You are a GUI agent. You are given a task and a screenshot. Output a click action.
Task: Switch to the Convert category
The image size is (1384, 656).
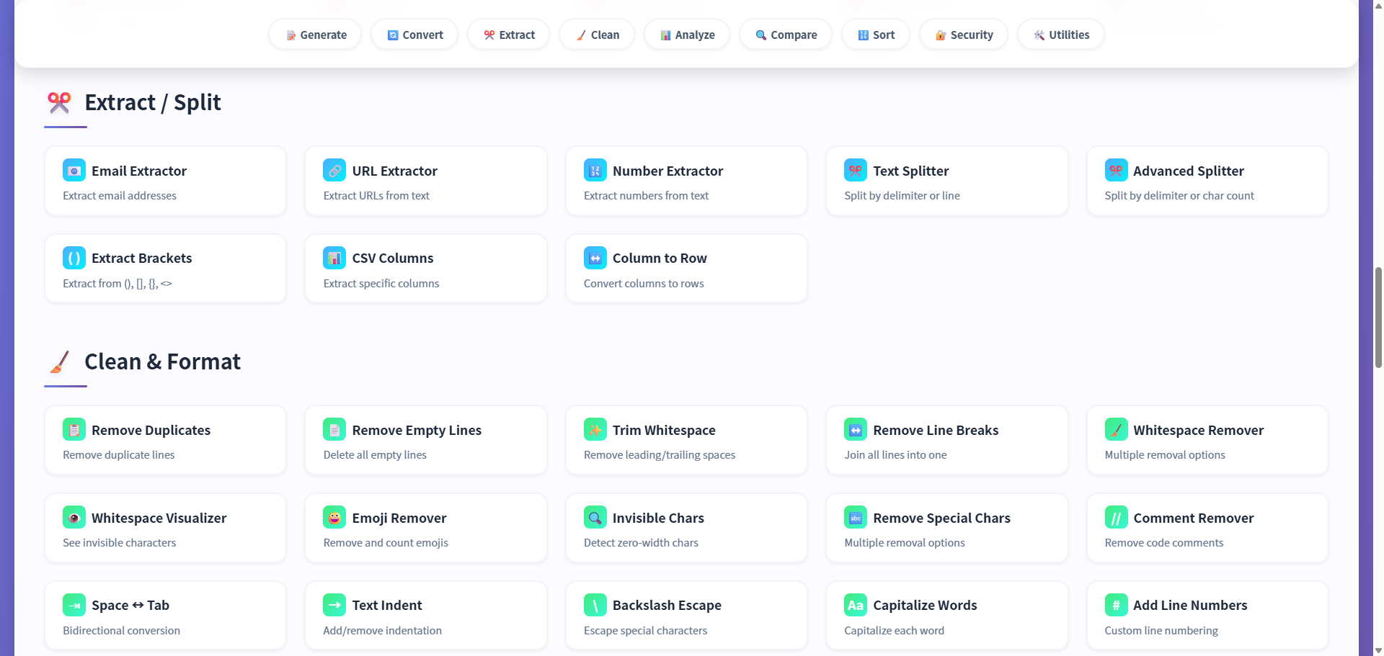pos(414,34)
